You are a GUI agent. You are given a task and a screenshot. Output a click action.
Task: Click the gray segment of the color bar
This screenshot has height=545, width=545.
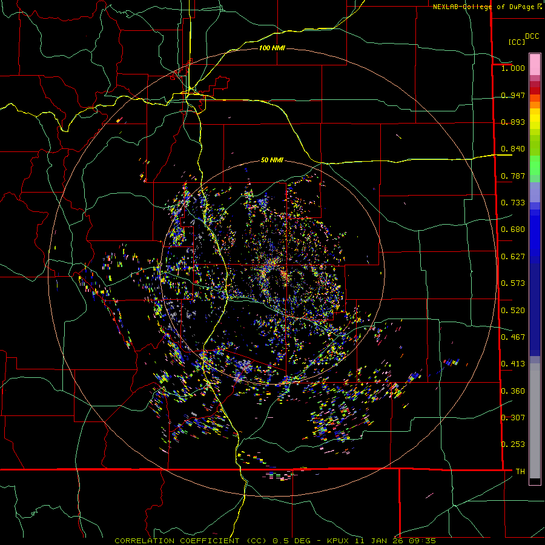[535, 421]
